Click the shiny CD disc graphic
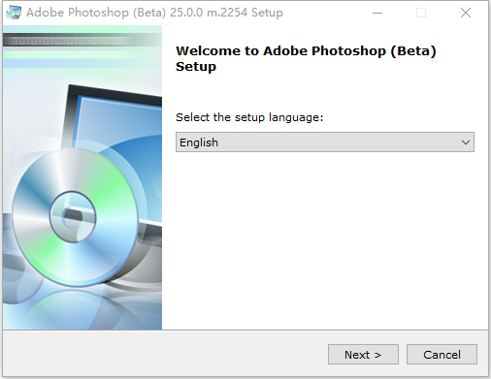 coord(75,216)
